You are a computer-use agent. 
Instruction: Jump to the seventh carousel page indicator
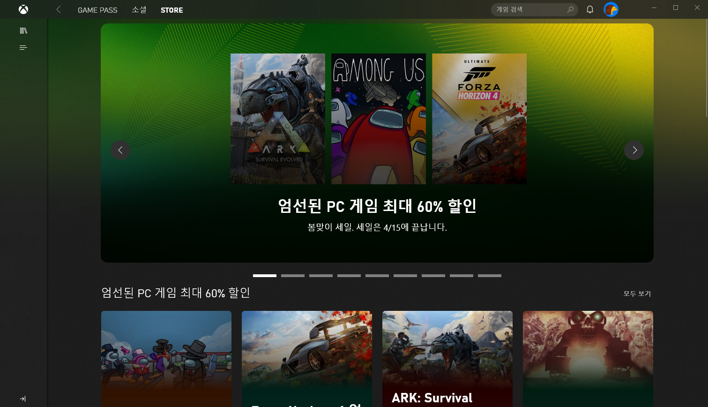coord(433,276)
